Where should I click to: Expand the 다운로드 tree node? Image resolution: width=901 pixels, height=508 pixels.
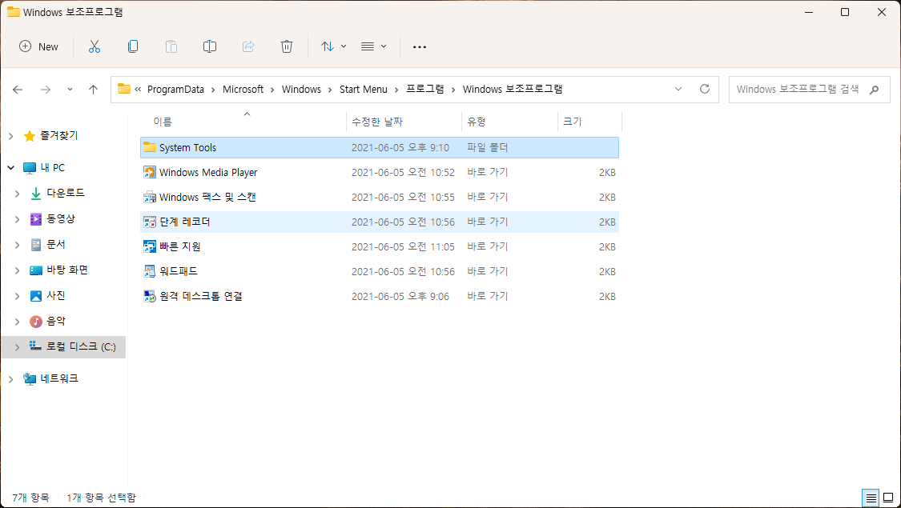[18, 194]
